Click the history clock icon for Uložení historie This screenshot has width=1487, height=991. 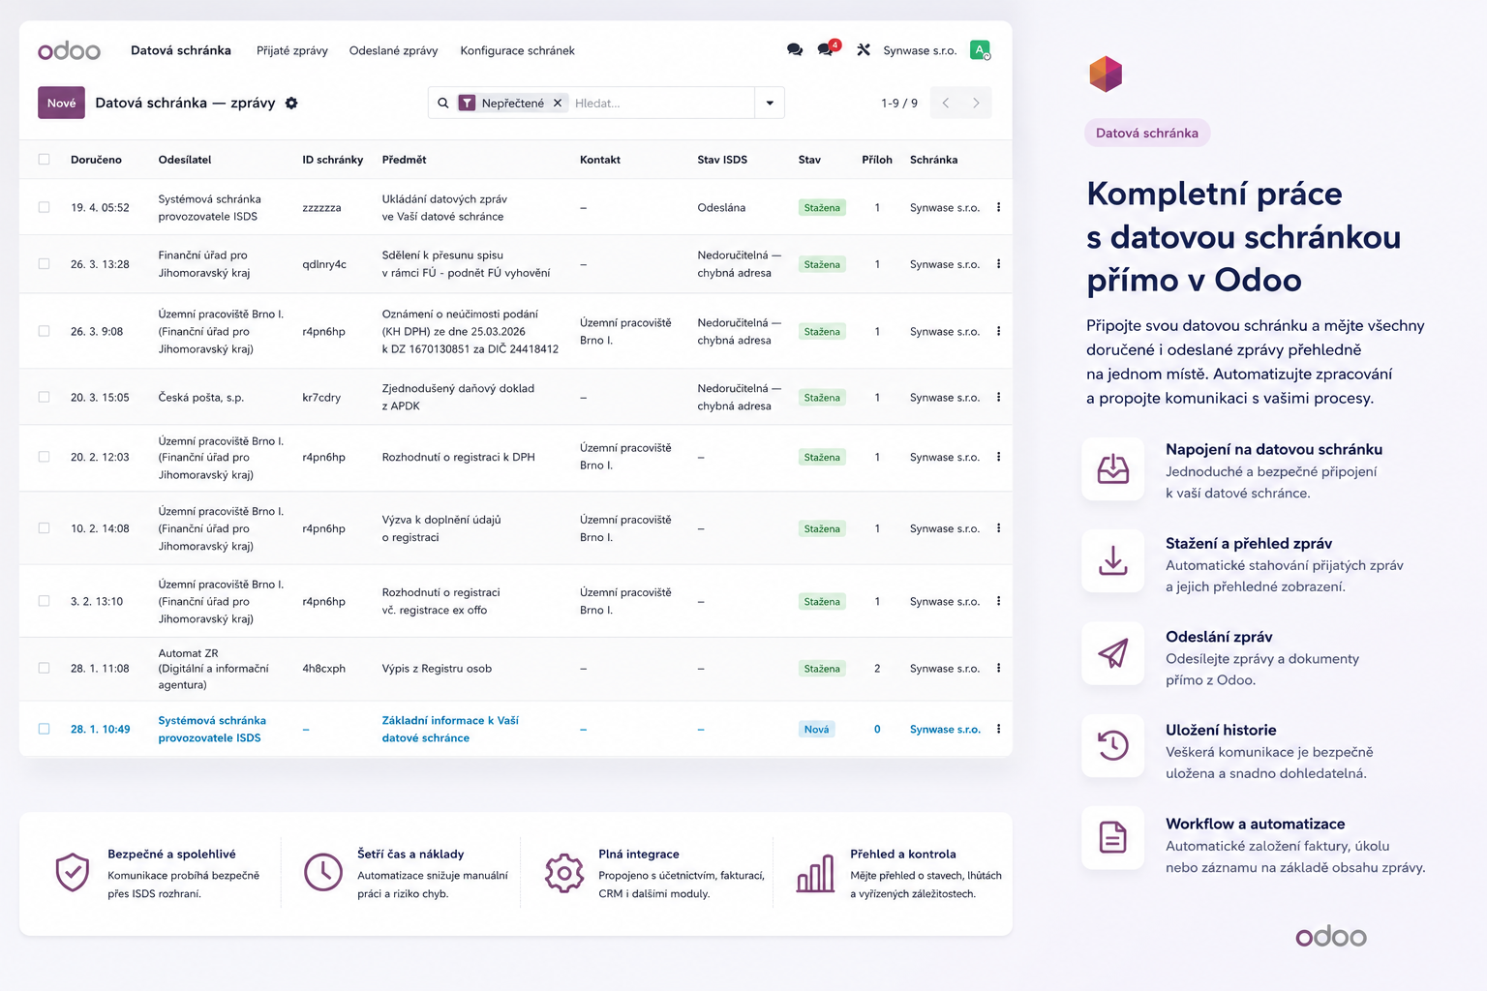(x=1113, y=745)
